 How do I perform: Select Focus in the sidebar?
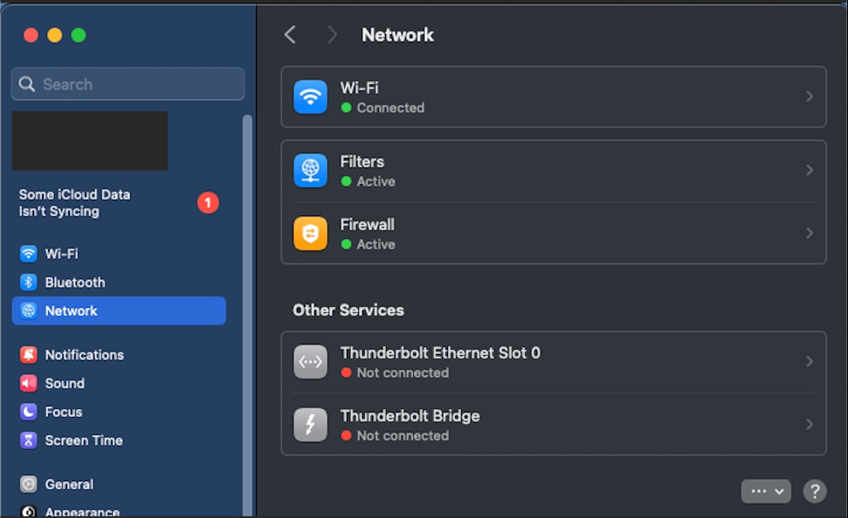click(119, 412)
